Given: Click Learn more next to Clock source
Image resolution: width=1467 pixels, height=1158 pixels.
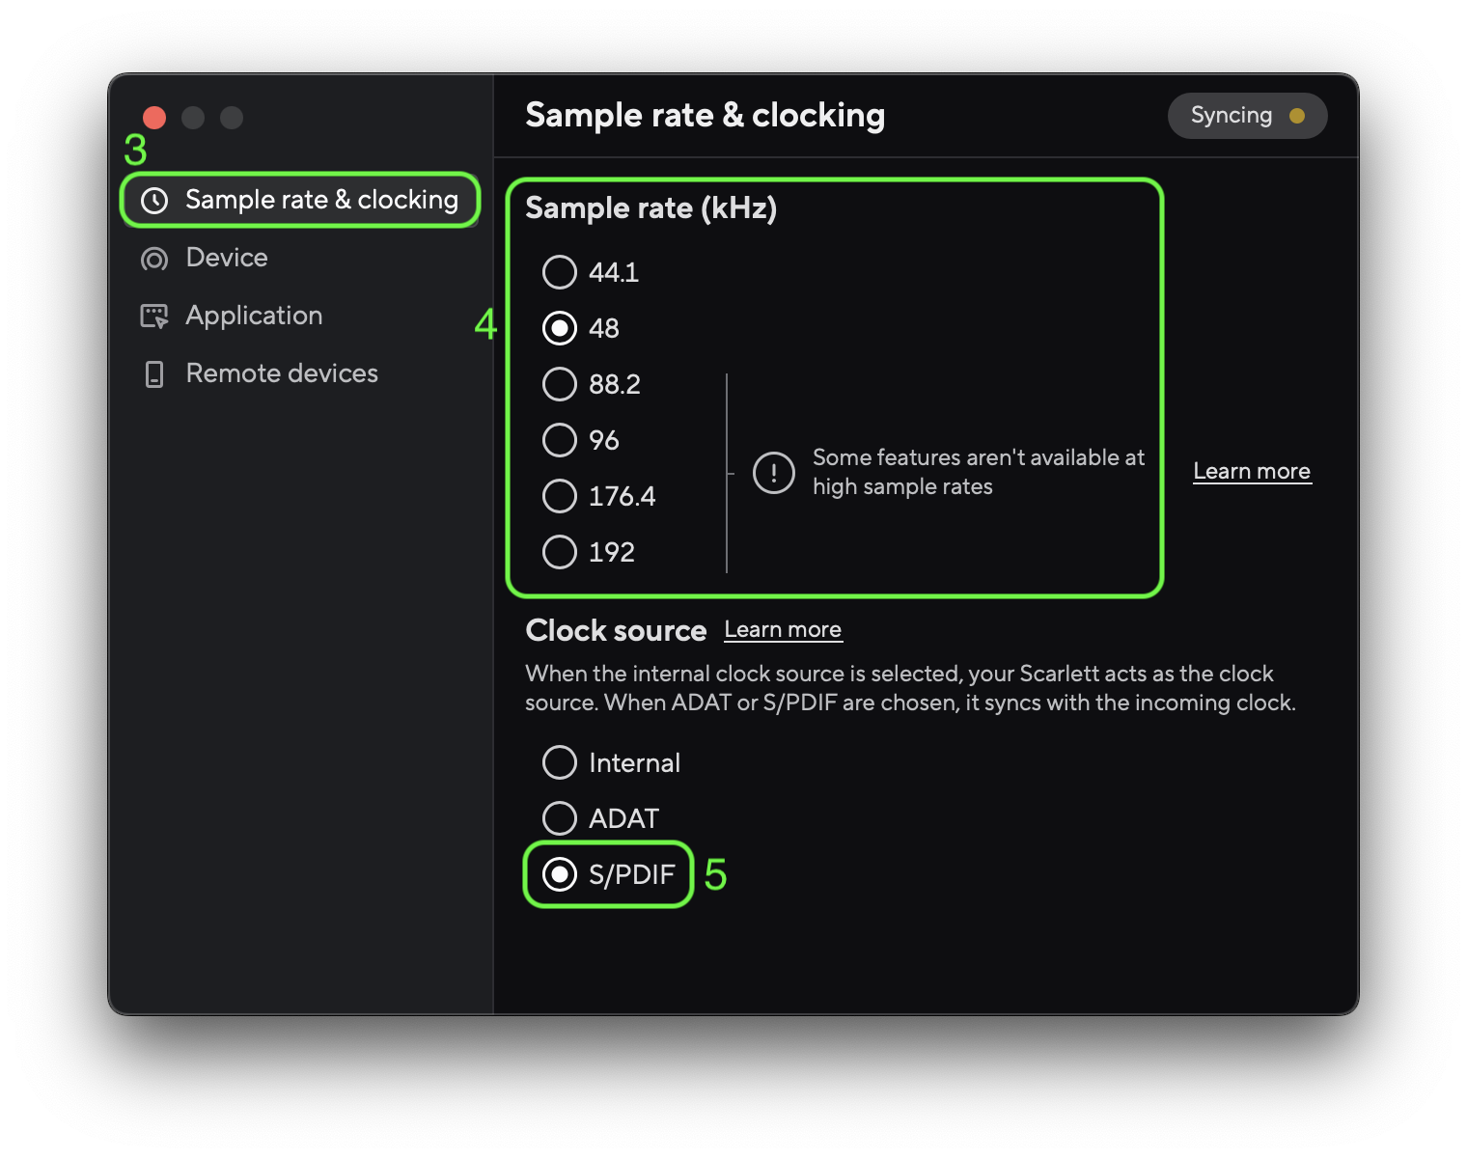Looking at the screenshot, I should click(783, 629).
